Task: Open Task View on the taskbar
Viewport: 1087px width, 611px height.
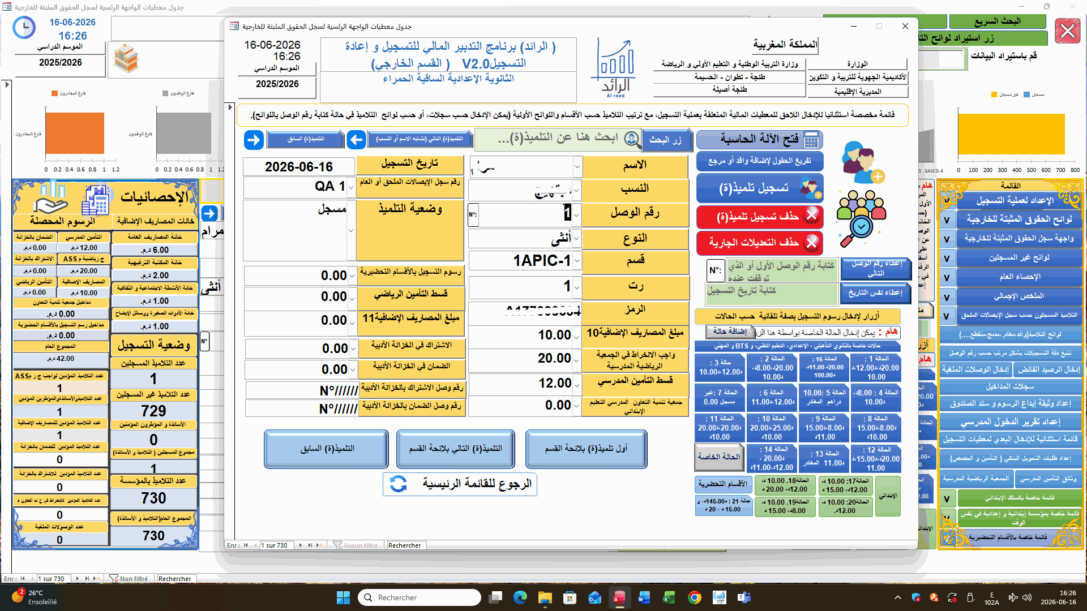Action: click(x=495, y=597)
